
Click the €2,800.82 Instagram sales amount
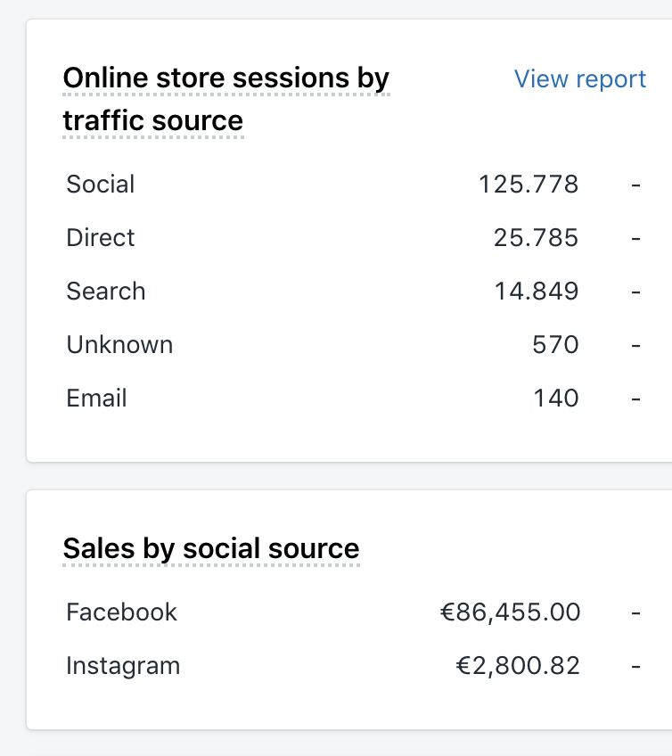pyautogui.click(x=518, y=666)
